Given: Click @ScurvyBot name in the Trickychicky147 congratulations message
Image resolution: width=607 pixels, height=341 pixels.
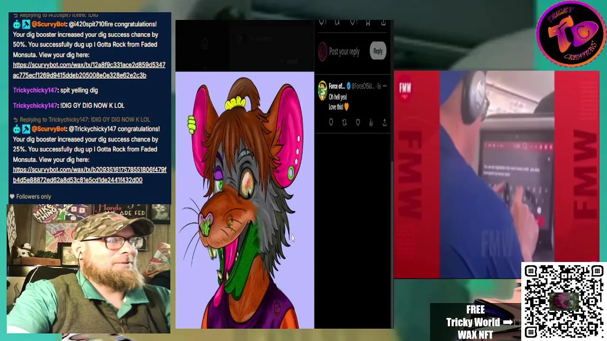Looking at the screenshot, I should [49, 129].
